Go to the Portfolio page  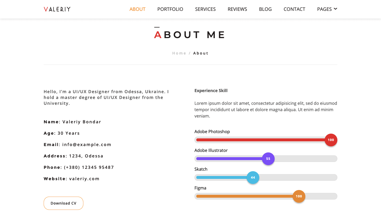pyautogui.click(x=170, y=9)
